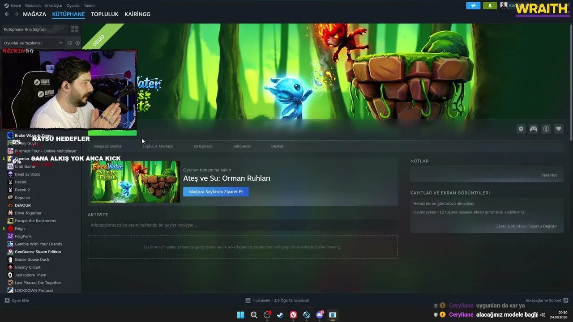Screen dimensions: 573x322
Task: Open the Steam menu
Action: [16, 6]
